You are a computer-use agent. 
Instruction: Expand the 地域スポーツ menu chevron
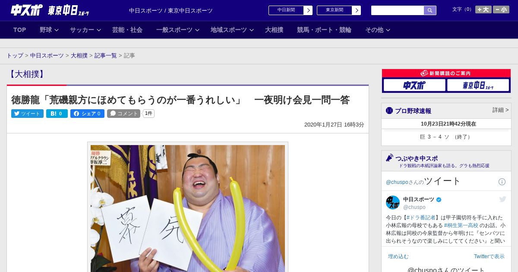(252, 30)
